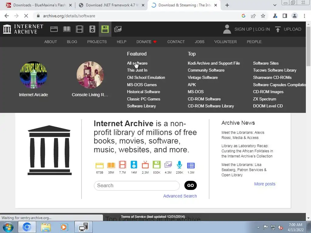Share this page icon in address bar

point(253,16)
